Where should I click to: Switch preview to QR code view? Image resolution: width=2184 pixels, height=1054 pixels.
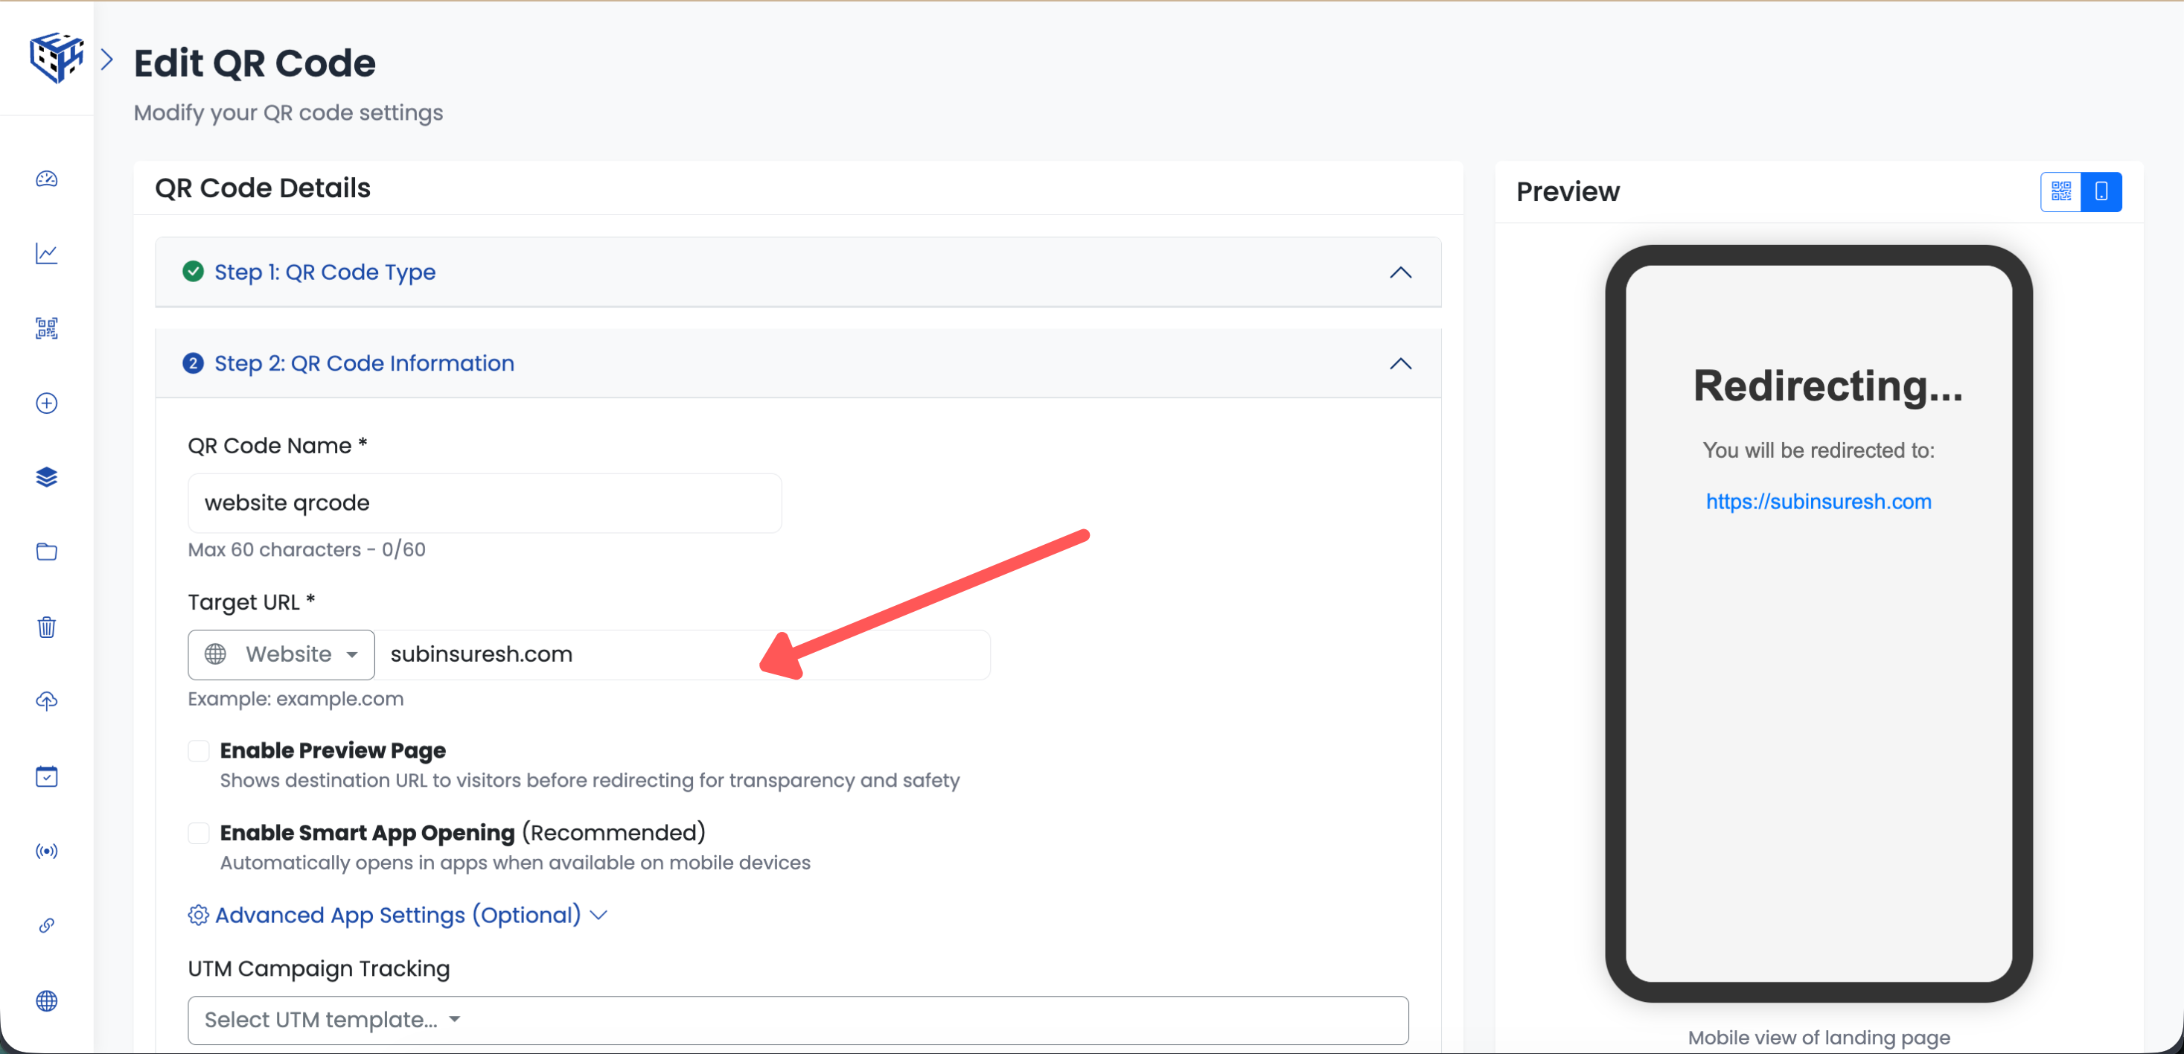pos(2060,191)
